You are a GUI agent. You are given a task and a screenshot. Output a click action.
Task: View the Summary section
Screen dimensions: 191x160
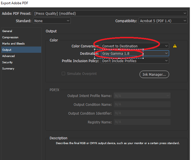21,68
